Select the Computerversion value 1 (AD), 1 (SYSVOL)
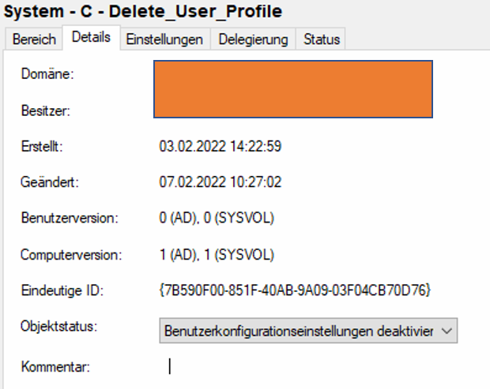The image size is (490, 389). tap(217, 255)
